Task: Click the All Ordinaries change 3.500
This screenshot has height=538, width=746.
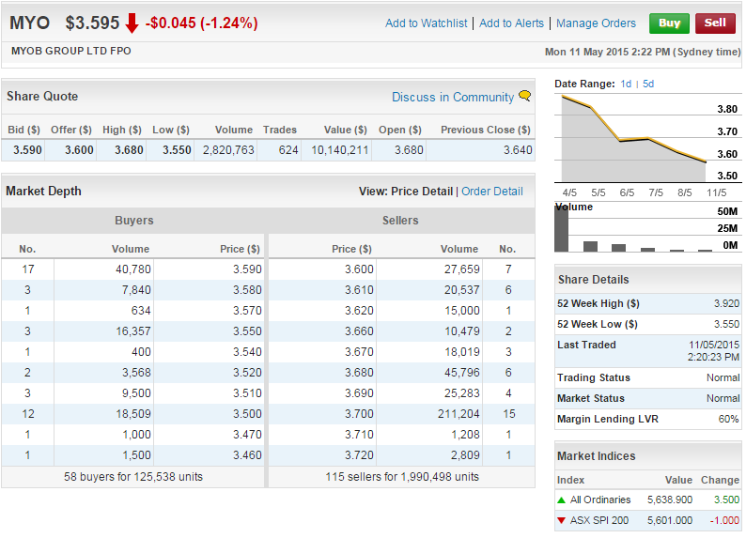Action: [726, 500]
